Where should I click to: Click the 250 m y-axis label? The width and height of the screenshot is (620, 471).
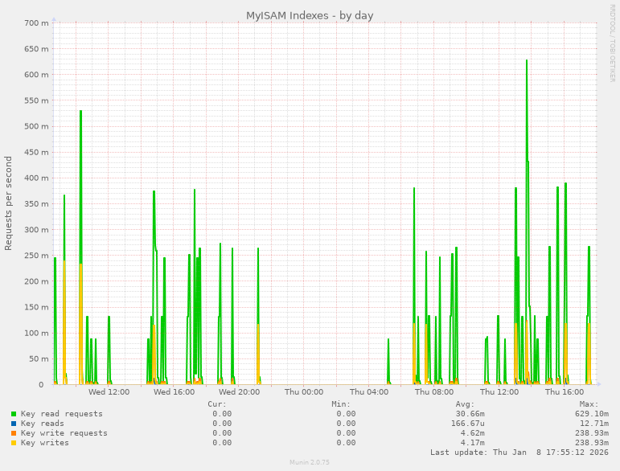tap(36, 256)
